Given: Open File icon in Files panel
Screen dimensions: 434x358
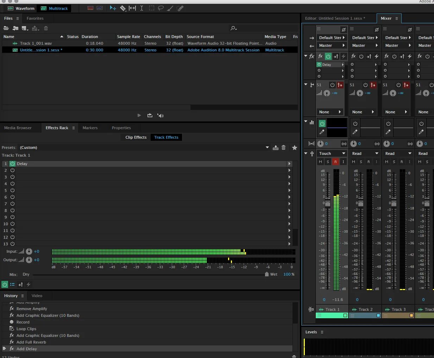Looking at the screenshot, I should click(6, 28).
